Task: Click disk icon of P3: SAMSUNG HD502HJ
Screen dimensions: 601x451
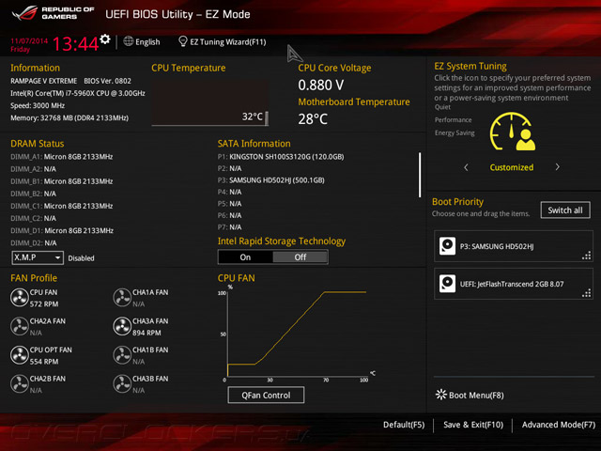Action: click(447, 246)
